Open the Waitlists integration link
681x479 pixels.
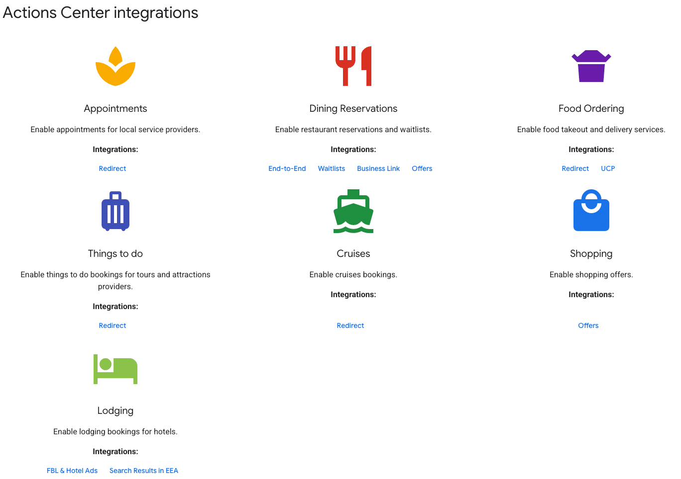[x=332, y=168]
